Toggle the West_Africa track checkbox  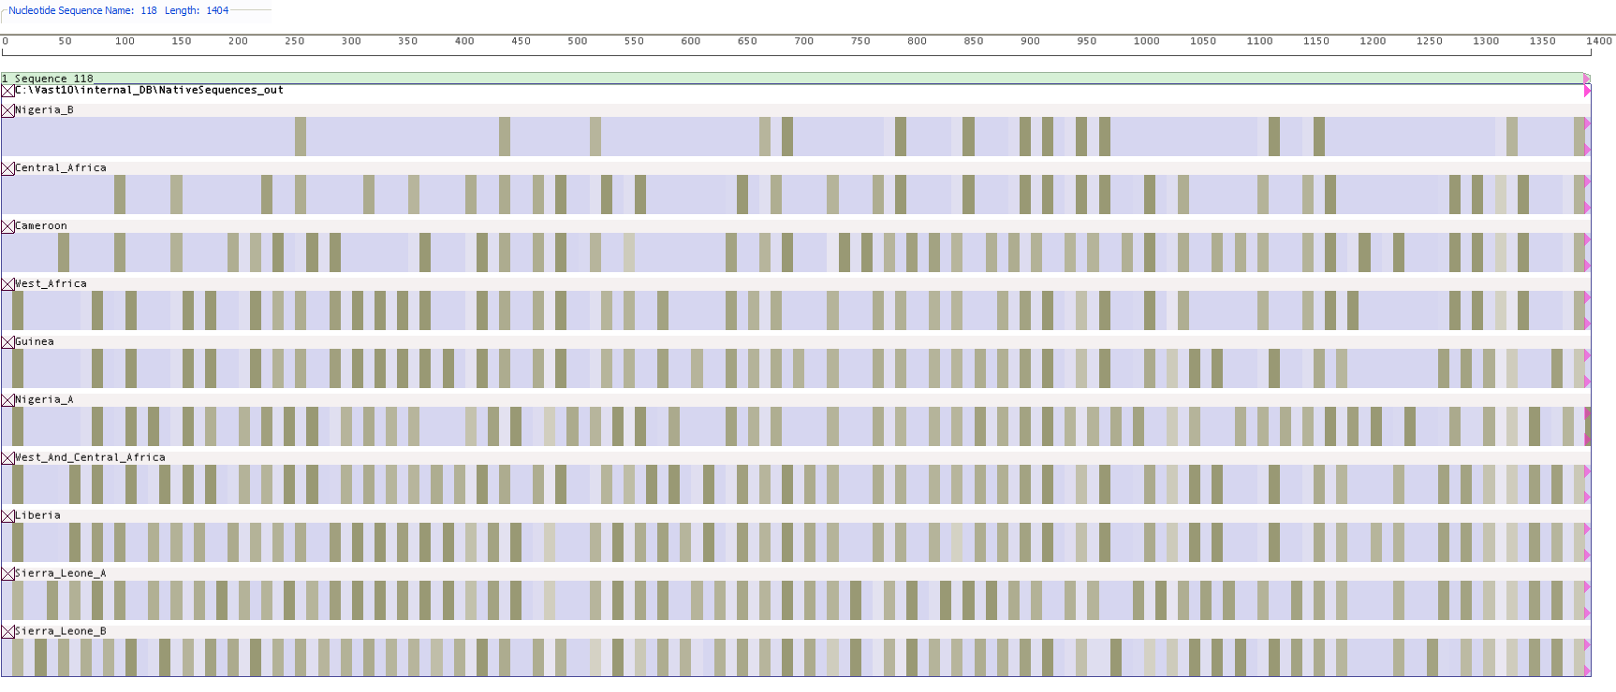point(7,284)
